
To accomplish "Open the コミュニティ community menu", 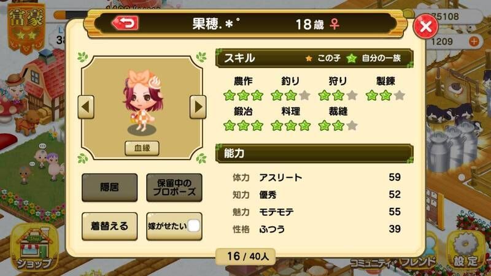I will 373,263.
